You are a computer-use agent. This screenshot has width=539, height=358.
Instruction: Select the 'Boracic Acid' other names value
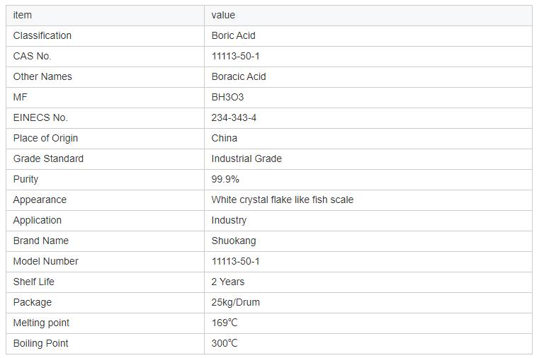click(x=239, y=76)
